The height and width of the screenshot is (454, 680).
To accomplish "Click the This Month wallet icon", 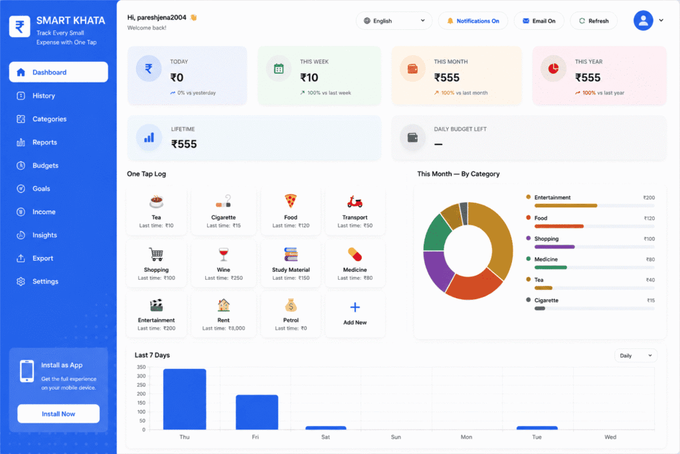I will pos(412,68).
